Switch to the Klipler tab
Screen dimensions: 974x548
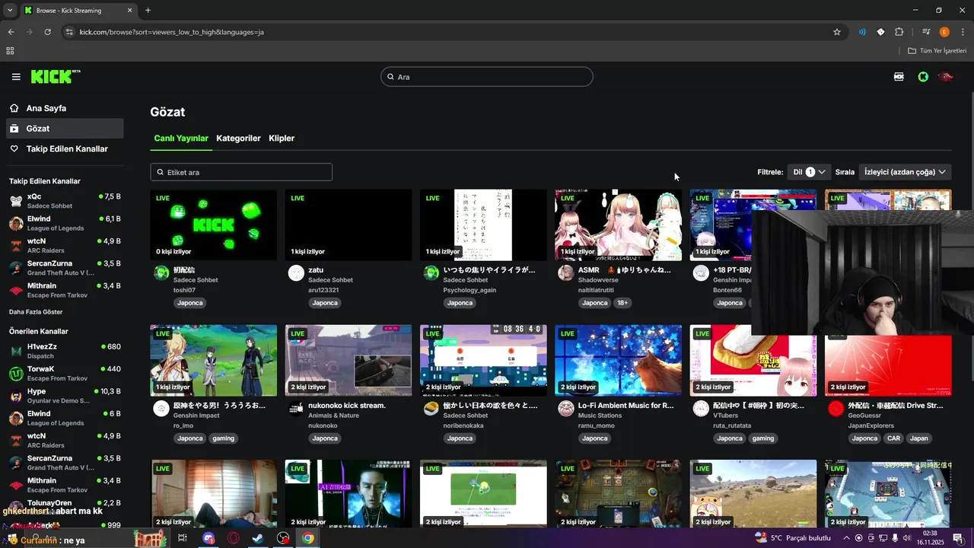click(282, 139)
